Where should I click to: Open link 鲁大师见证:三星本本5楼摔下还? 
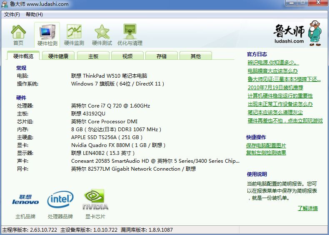pos(284,79)
